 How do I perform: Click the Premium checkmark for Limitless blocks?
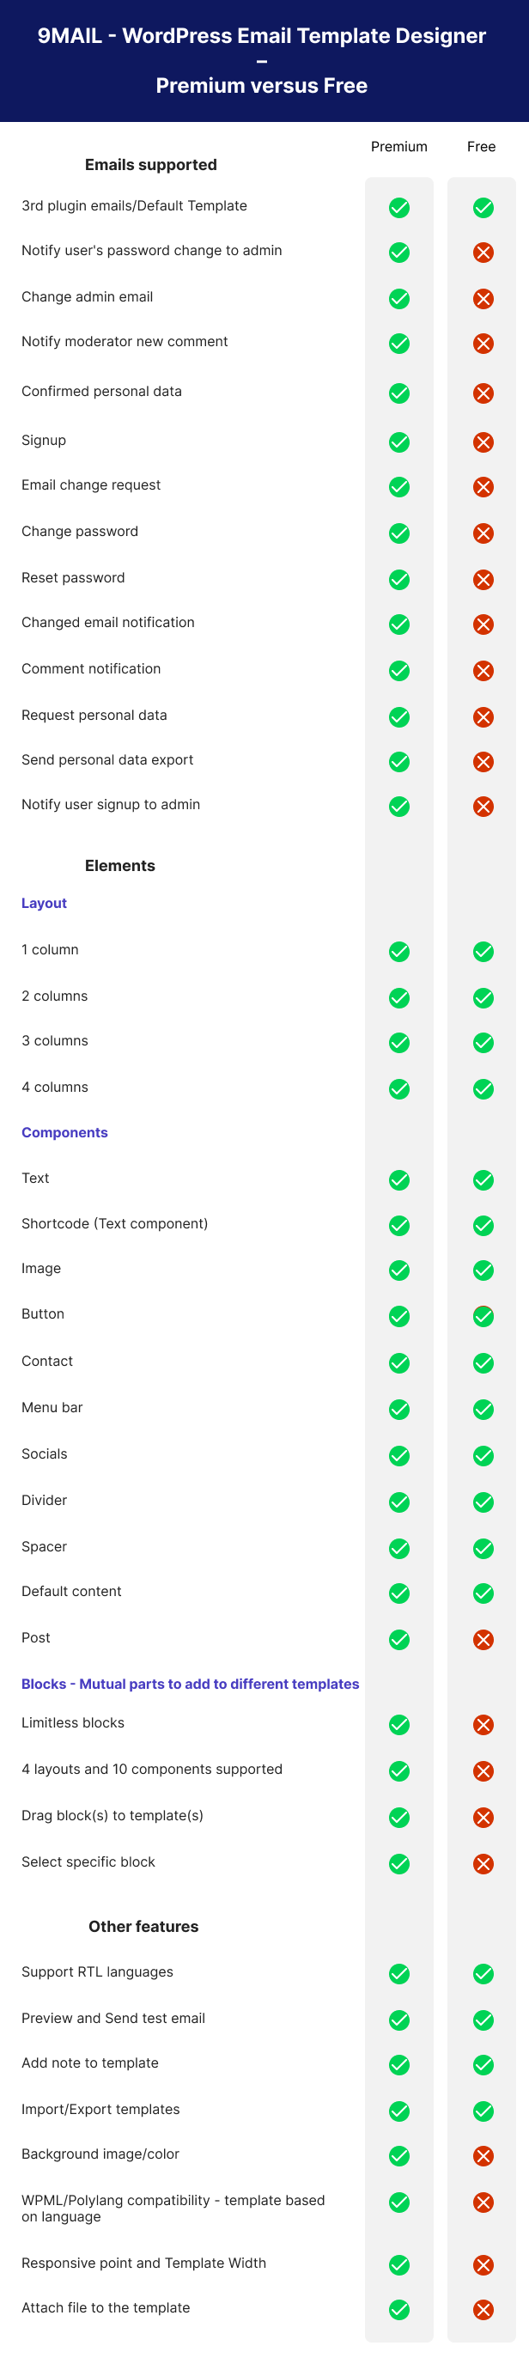[399, 1725]
